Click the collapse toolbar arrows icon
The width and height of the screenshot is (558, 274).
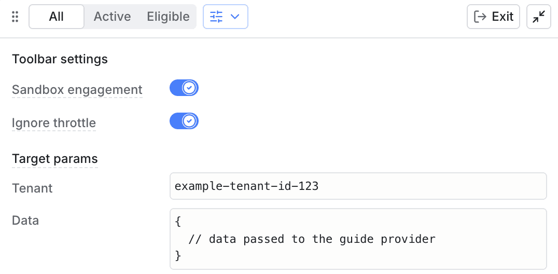point(538,17)
